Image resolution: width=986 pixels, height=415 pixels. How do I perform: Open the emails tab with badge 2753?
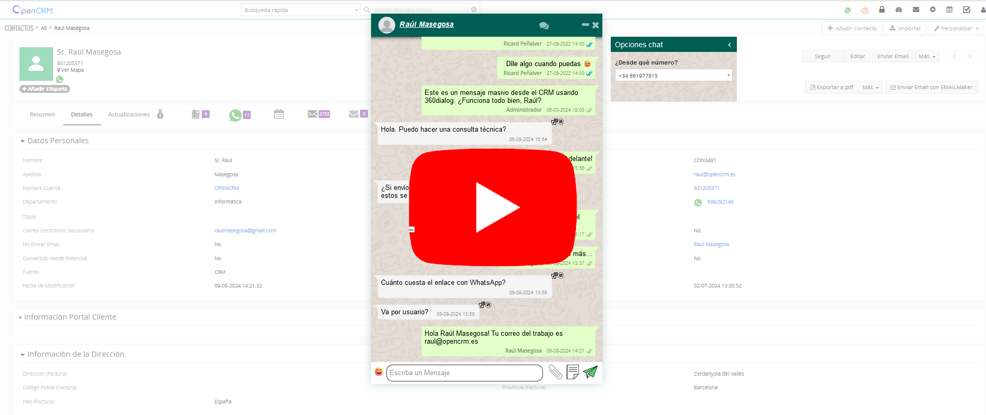pyautogui.click(x=319, y=114)
